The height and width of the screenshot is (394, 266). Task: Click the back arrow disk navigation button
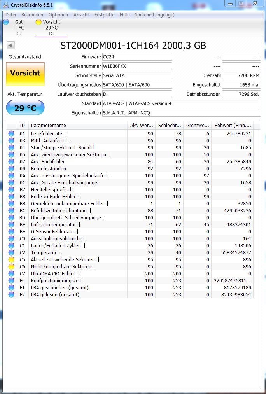[x=10, y=45]
